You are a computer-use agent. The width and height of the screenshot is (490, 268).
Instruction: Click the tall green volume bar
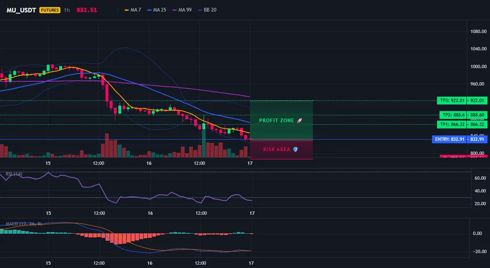(204, 143)
